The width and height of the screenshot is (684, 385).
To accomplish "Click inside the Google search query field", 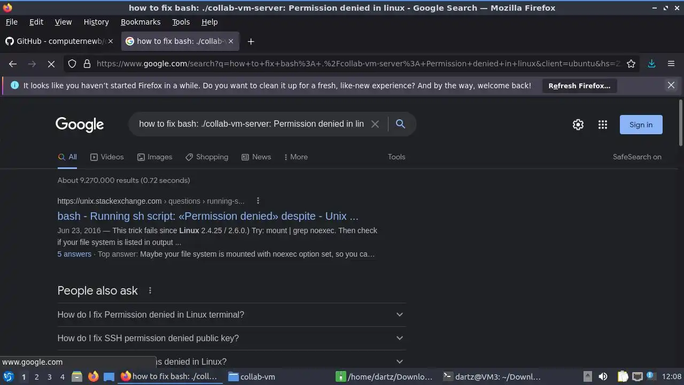I will (x=251, y=124).
